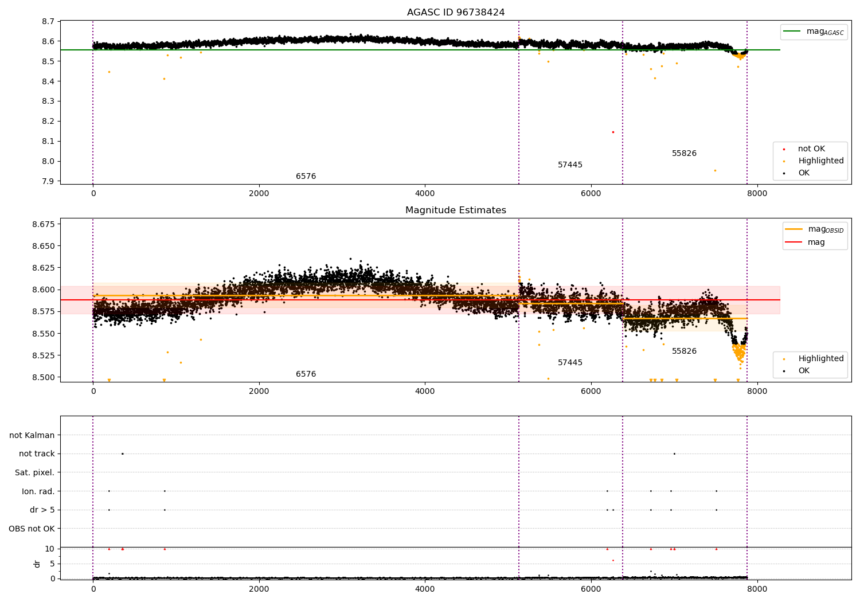
Task: Click the 8.675 y-axis tick label
Action: 44,224
